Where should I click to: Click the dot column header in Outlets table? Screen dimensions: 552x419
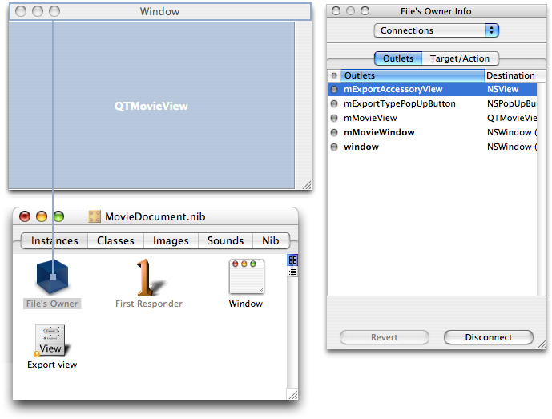(x=334, y=75)
